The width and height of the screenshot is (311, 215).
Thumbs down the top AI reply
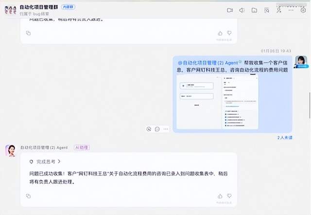[x=230, y=33]
